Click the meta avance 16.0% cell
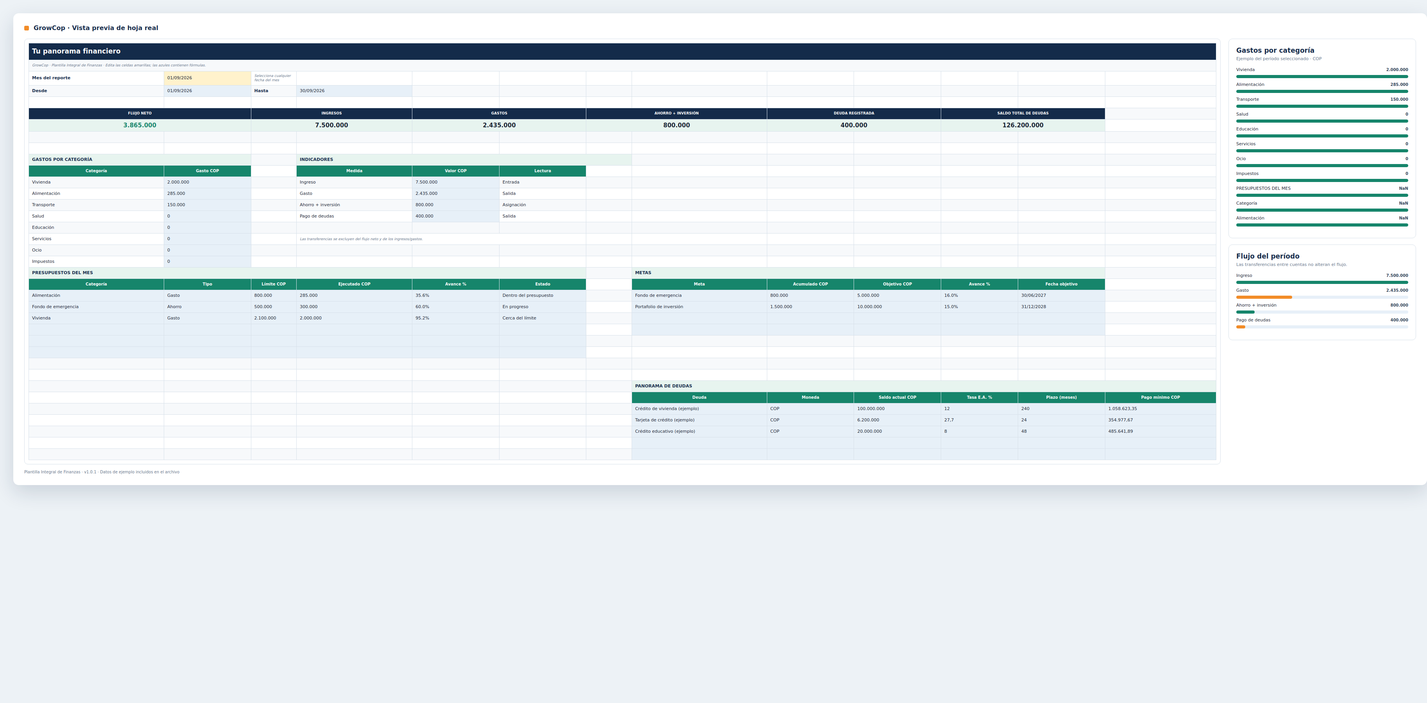This screenshot has height=703, width=1427. (x=979, y=296)
